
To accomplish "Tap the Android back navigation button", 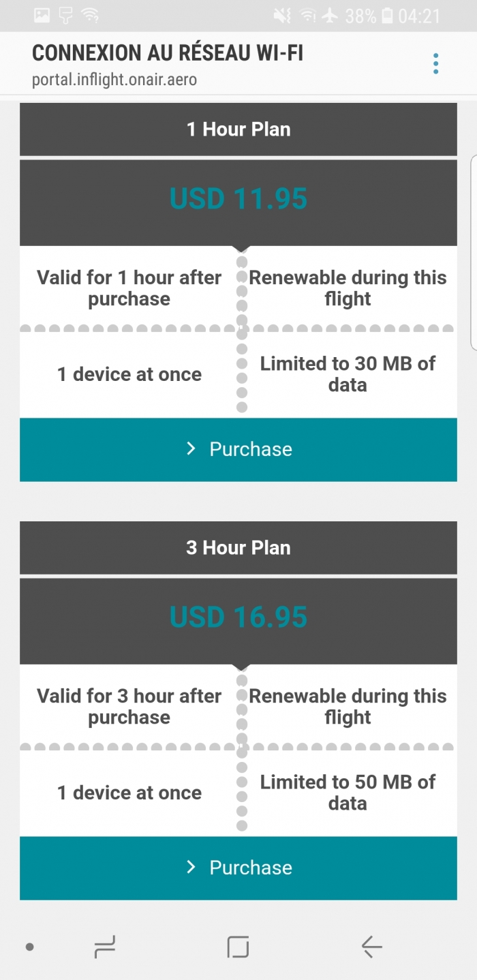I will [x=371, y=946].
